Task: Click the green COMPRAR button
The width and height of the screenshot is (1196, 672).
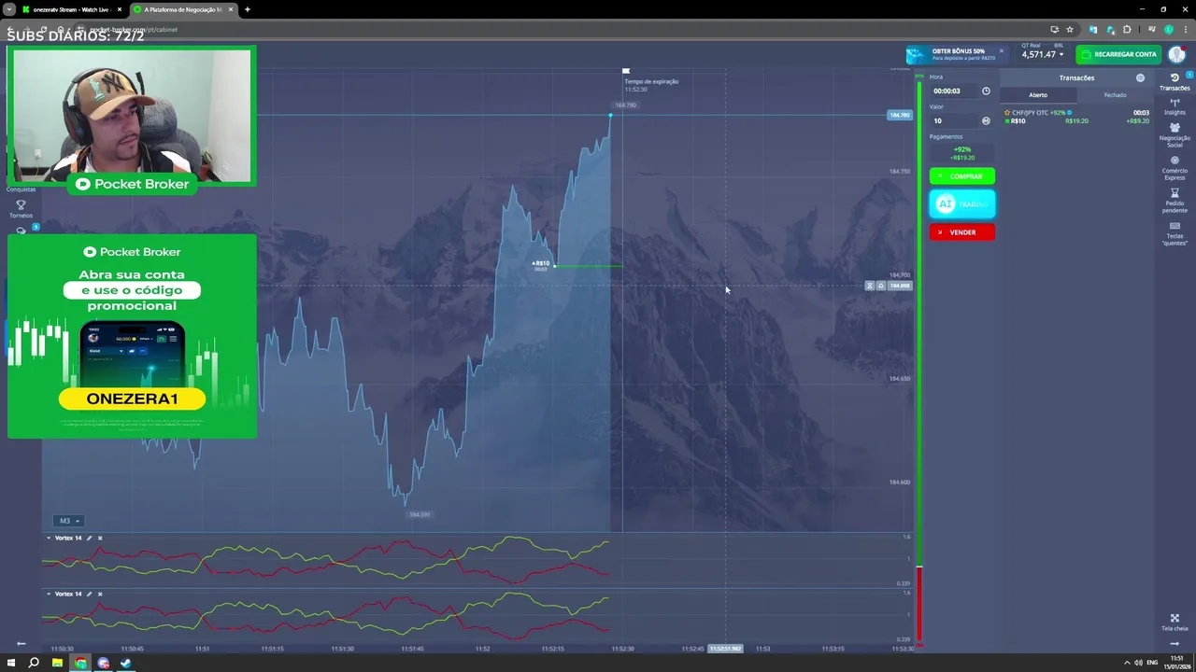Action: 961,175
